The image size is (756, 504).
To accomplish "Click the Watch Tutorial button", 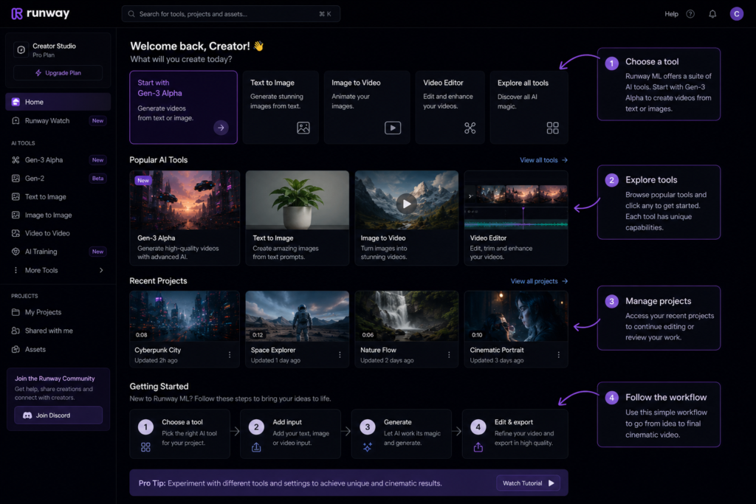I will click(529, 483).
